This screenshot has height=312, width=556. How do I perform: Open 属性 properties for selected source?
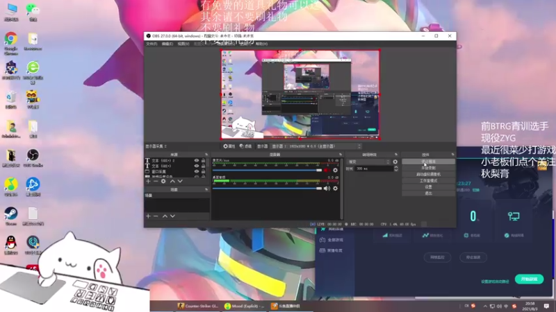(x=229, y=146)
